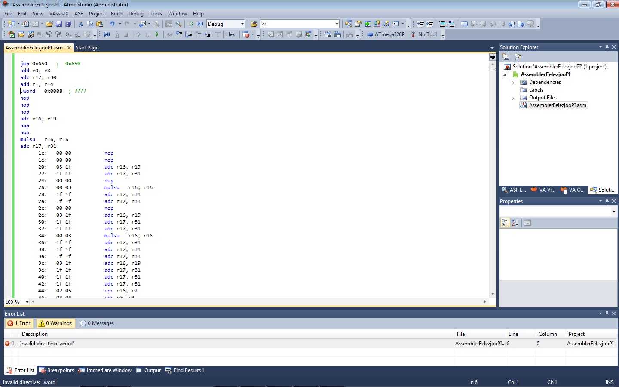The image size is (619, 387).
Task: Click the Property Pages icon in Properties panel
Action: click(527, 223)
